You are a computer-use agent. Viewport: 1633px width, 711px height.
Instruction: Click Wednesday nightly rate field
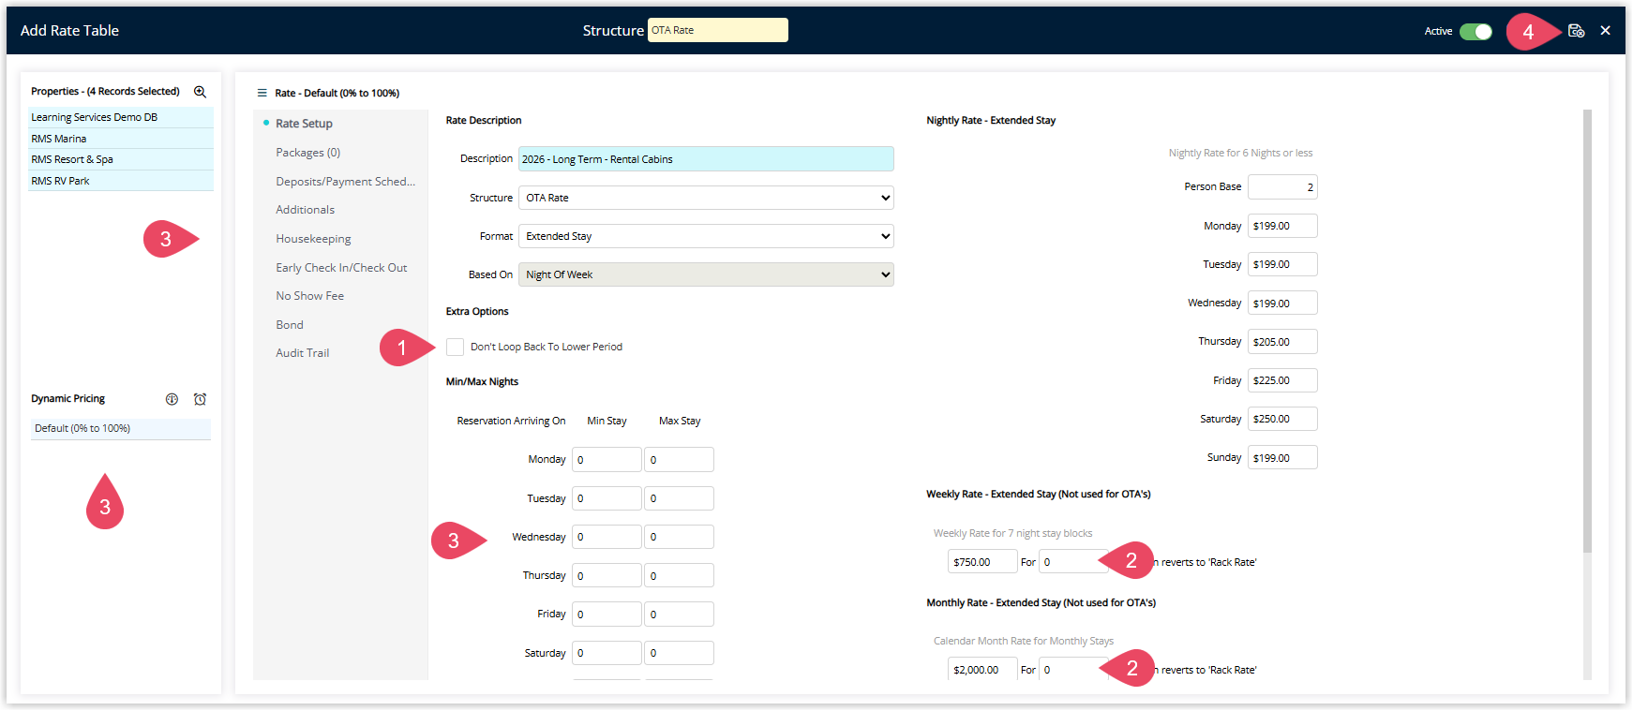tap(1282, 304)
